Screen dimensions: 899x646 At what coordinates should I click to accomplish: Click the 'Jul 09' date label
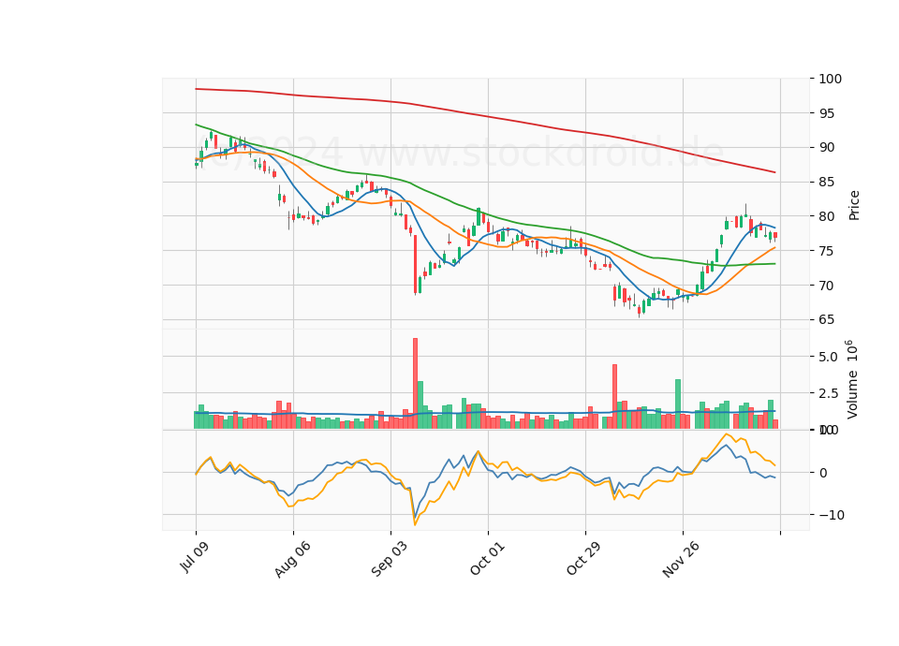(195, 556)
